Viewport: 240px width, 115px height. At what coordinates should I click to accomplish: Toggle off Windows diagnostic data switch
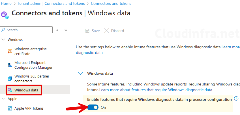click(93, 107)
